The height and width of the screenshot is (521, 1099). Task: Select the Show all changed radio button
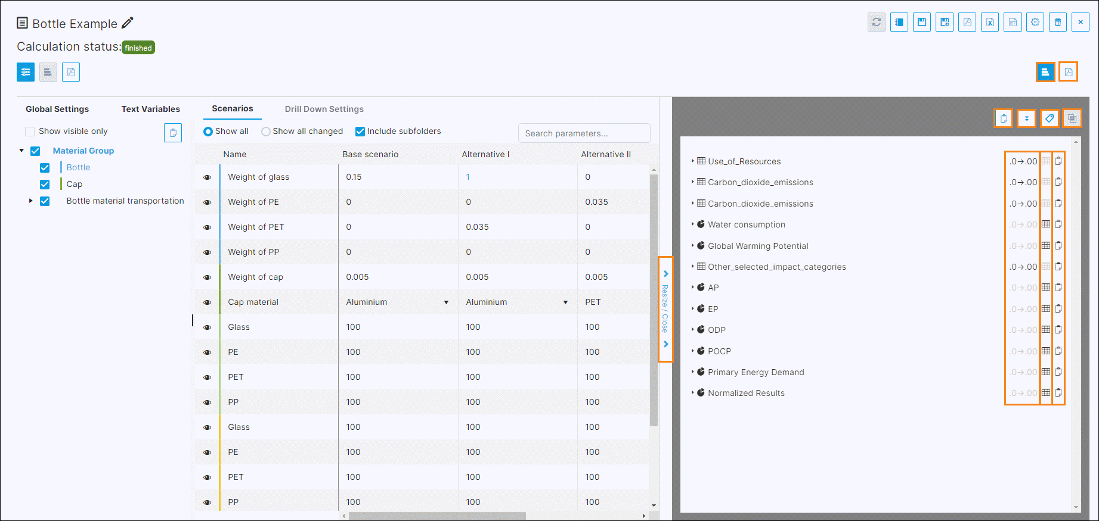(266, 131)
